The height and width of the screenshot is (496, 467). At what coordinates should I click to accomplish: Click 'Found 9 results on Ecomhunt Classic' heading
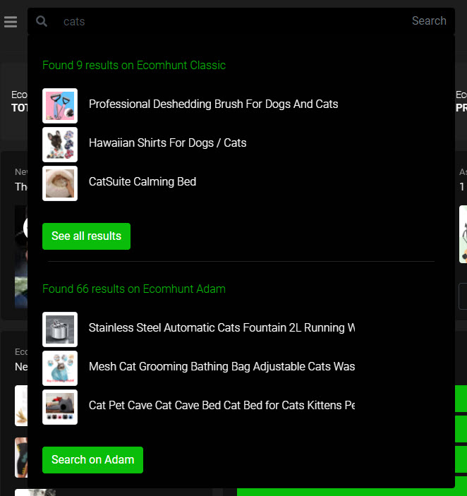click(134, 65)
